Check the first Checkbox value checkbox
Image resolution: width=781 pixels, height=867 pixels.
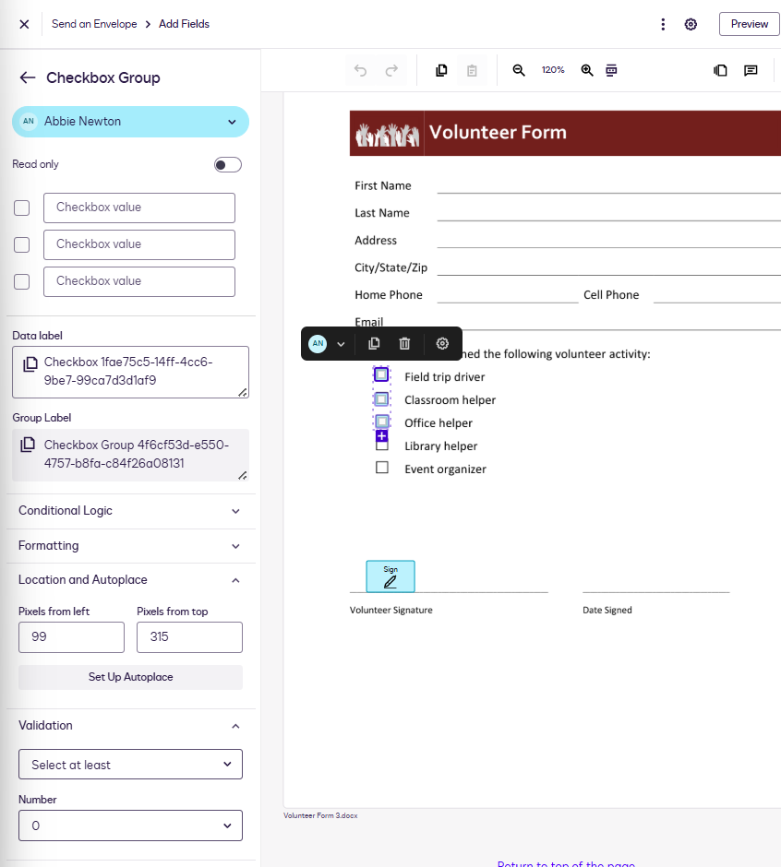(x=21, y=208)
